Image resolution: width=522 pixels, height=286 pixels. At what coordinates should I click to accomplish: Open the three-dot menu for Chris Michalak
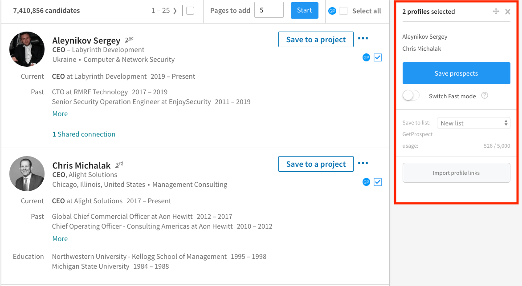[363, 163]
